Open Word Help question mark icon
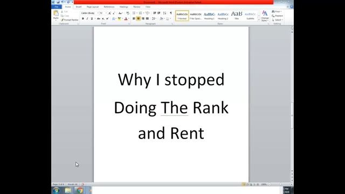This screenshot has height=194, width=345. 292,7
